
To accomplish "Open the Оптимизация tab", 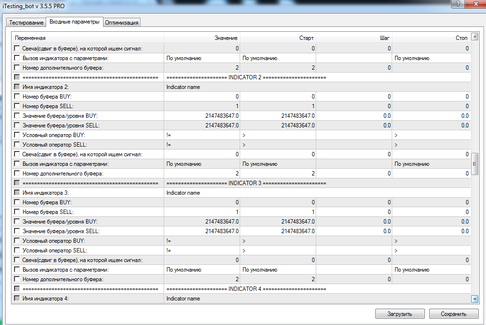I will [122, 23].
